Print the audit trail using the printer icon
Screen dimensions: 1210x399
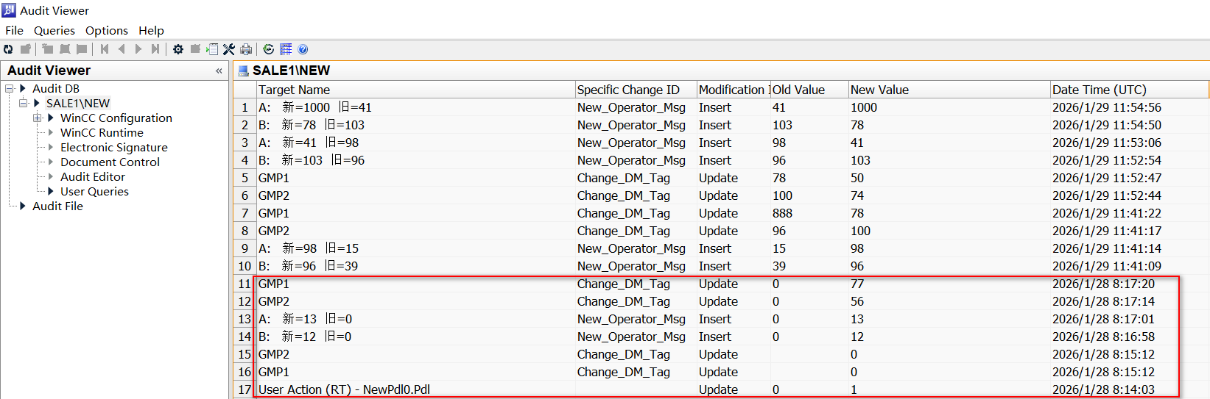[x=246, y=49]
